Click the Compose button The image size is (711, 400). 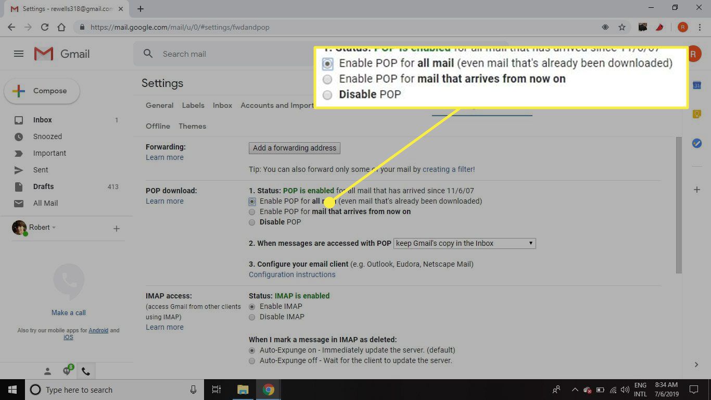42,91
